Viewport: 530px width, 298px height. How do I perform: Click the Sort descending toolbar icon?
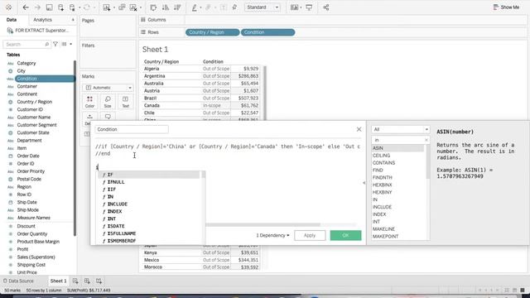177,7
